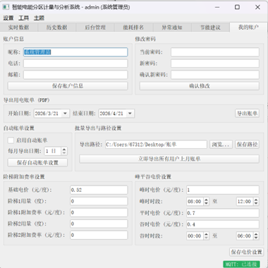This screenshot has height=268, width=268.
Task: Click the 昵称 input field
Action: [75, 52]
